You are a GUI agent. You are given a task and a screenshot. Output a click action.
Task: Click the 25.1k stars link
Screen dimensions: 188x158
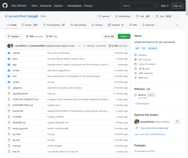(142, 69)
